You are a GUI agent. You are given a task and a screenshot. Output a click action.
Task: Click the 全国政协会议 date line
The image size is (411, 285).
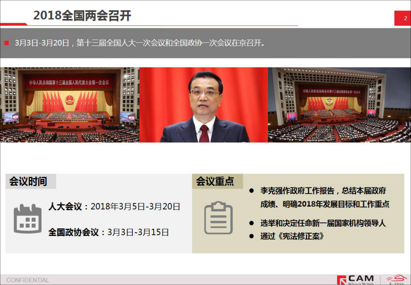tap(108, 232)
